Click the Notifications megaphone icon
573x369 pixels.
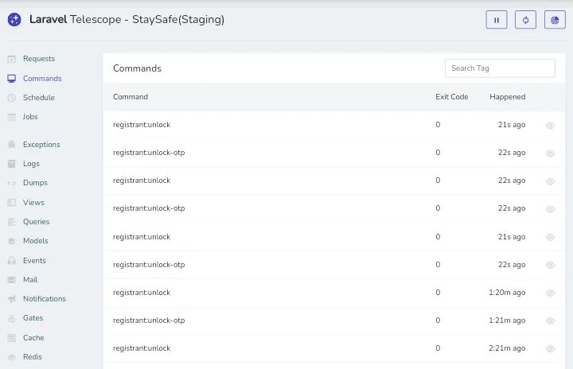(12, 299)
